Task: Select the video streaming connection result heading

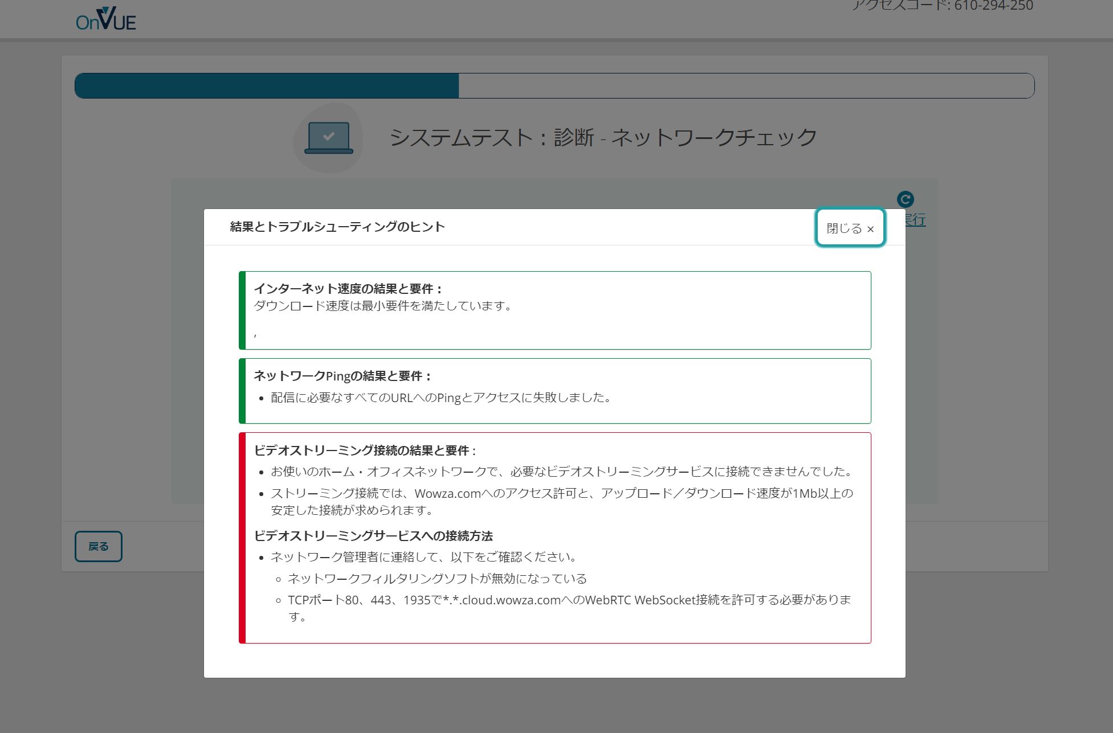Action: coord(365,451)
